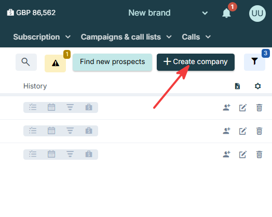The height and width of the screenshot is (217, 272).
Task: Click the search magnifier icon
Action: pos(26,62)
